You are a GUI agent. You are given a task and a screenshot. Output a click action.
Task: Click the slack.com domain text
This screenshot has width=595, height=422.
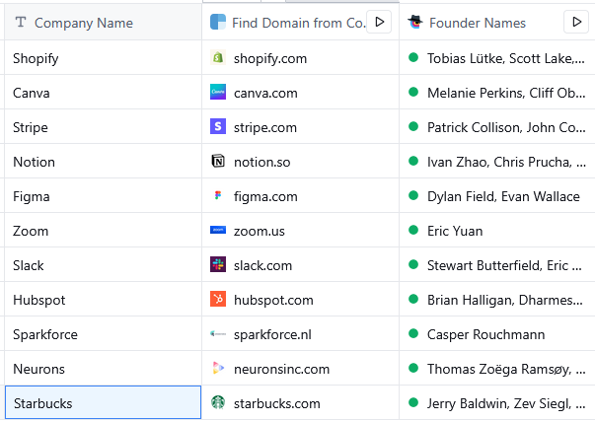pos(263,265)
